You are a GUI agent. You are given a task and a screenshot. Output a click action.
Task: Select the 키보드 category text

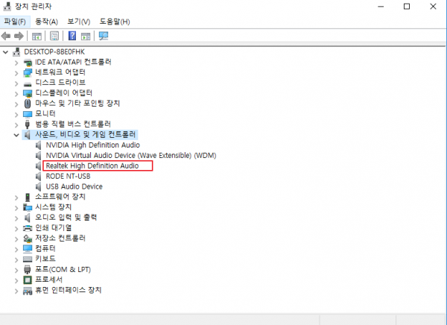(x=45, y=259)
